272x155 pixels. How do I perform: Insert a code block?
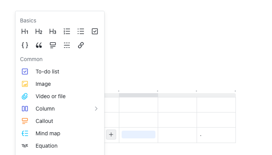[25, 45]
